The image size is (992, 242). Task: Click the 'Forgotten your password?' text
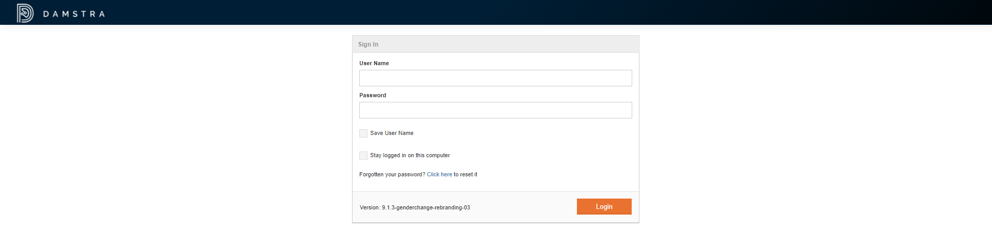coord(392,175)
